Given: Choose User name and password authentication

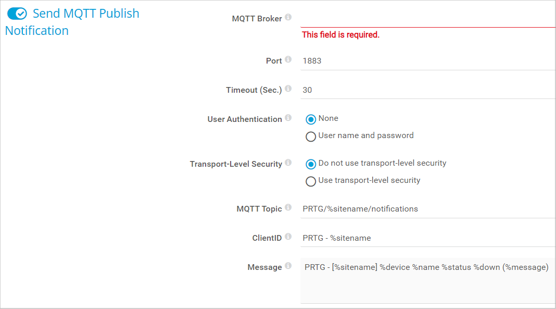Looking at the screenshot, I should click(311, 137).
